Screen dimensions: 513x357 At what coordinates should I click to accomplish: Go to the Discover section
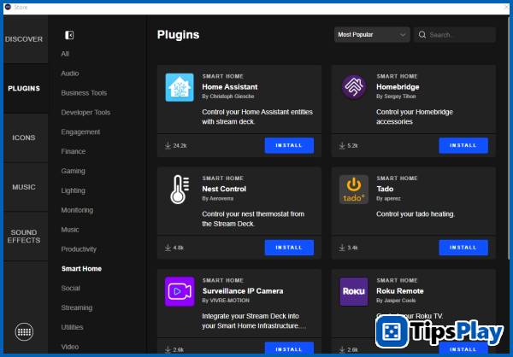click(24, 39)
